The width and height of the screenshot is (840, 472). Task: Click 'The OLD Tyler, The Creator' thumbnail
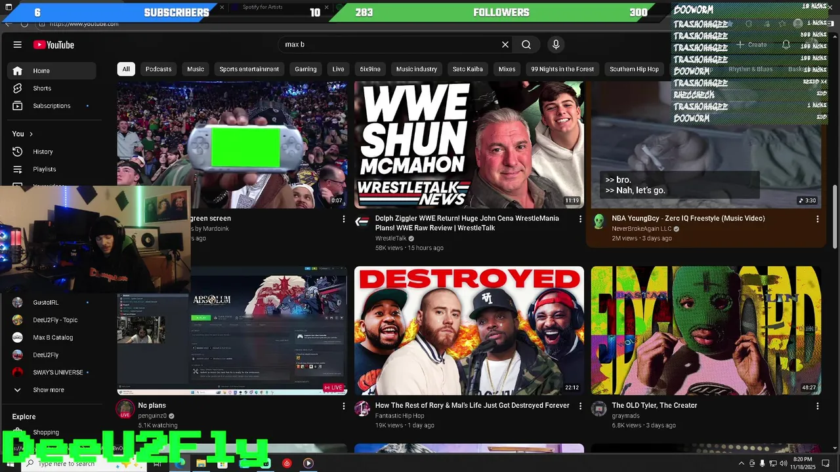point(705,330)
